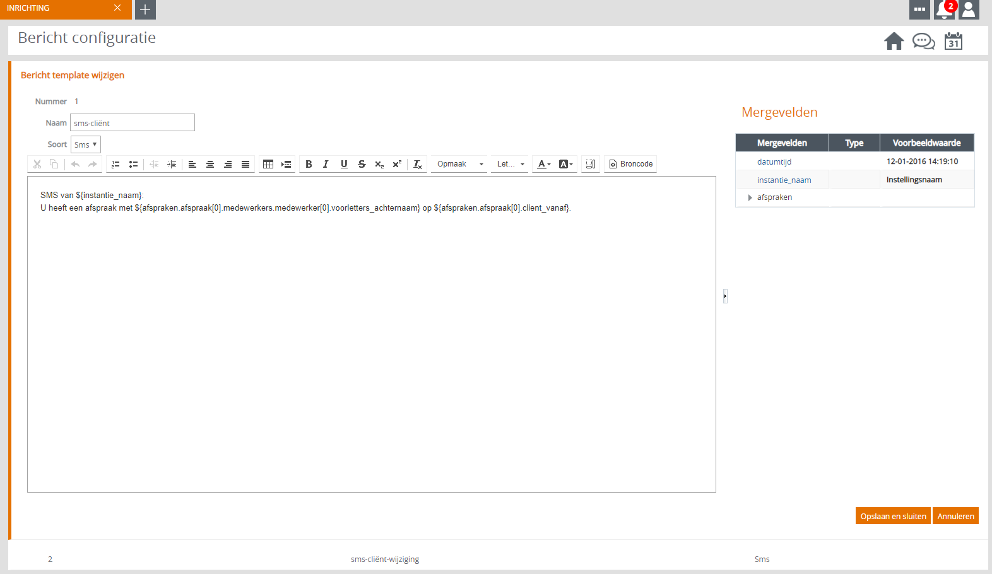Open the chat messages icon
The width and height of the screenshot is (992, 574).
[x=924, y=42]
